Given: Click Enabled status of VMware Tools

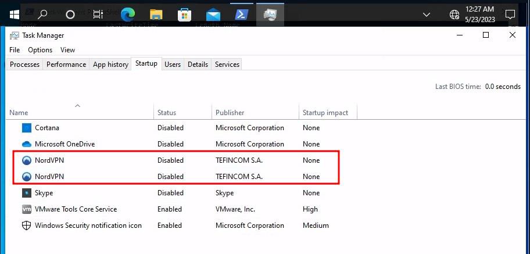Looking at the screenshot, I should (x=169, y=209).
